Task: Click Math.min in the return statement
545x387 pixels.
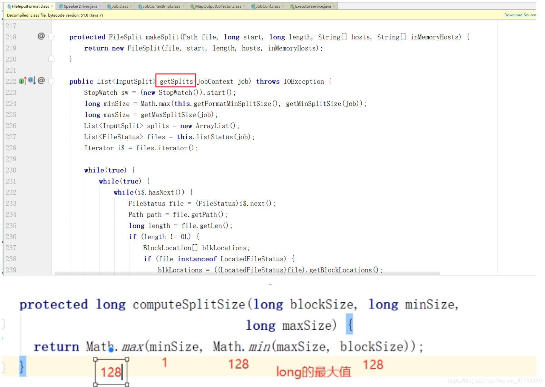Action: click(241, 347)
